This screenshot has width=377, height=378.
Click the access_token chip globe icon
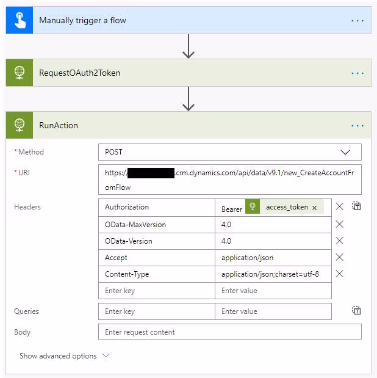[x=253, y=206]
